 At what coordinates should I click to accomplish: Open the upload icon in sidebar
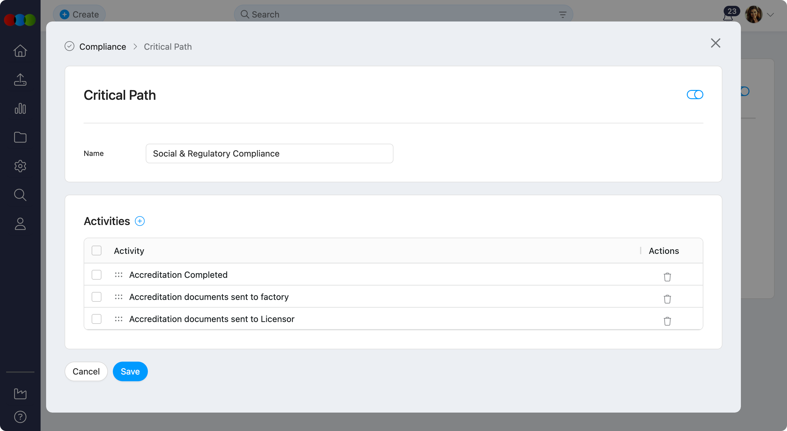pyautogui.click(x=20, y=80)
